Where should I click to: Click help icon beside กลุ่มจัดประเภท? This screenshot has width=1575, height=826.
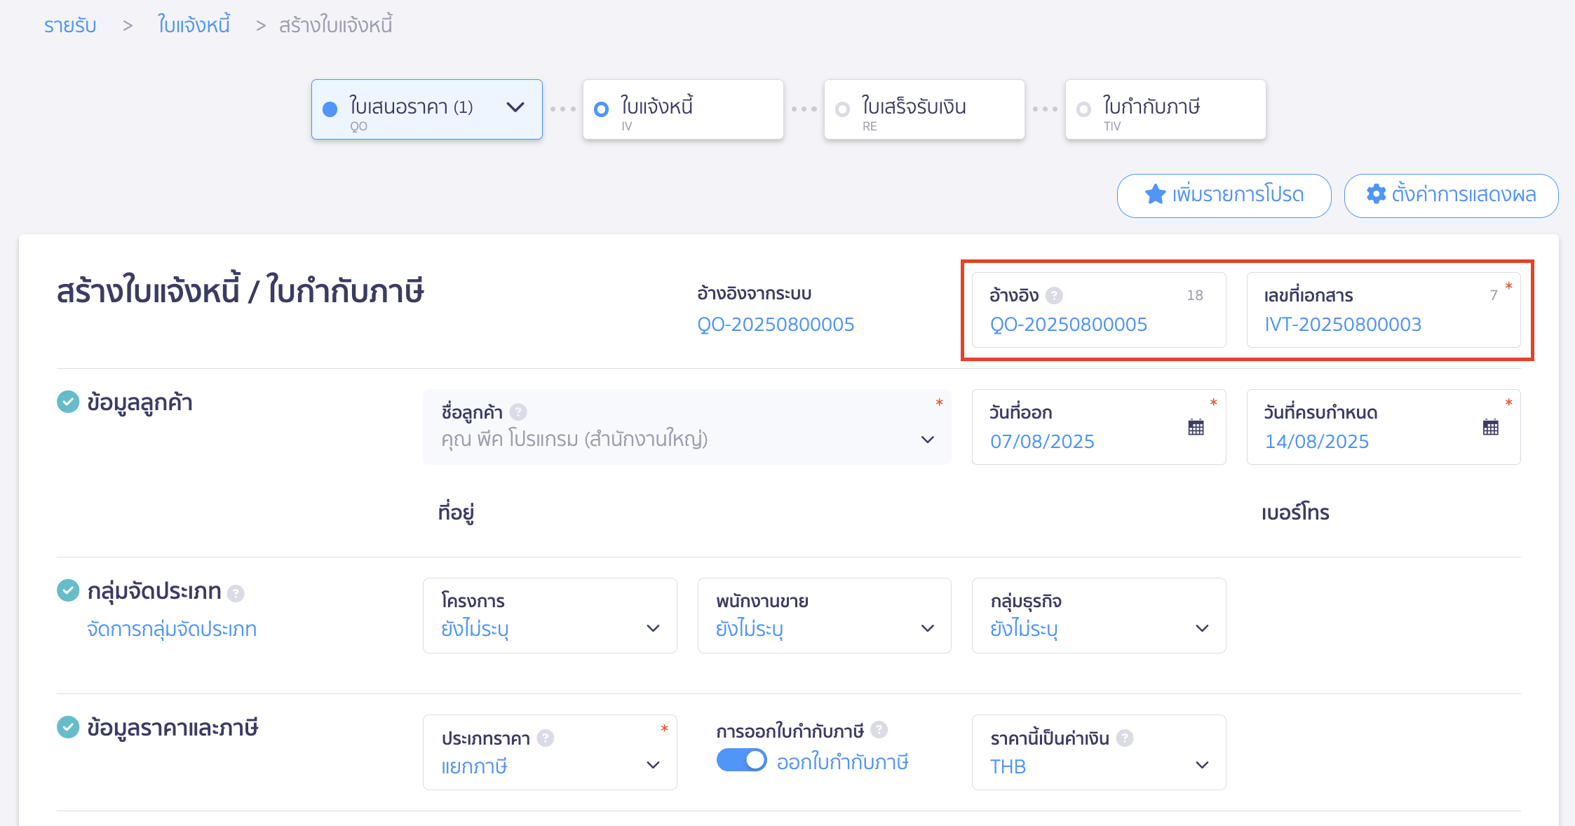(x=236, y=594)
